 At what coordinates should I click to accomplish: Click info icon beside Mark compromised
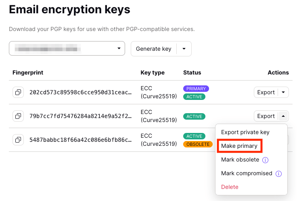(278, 174)
